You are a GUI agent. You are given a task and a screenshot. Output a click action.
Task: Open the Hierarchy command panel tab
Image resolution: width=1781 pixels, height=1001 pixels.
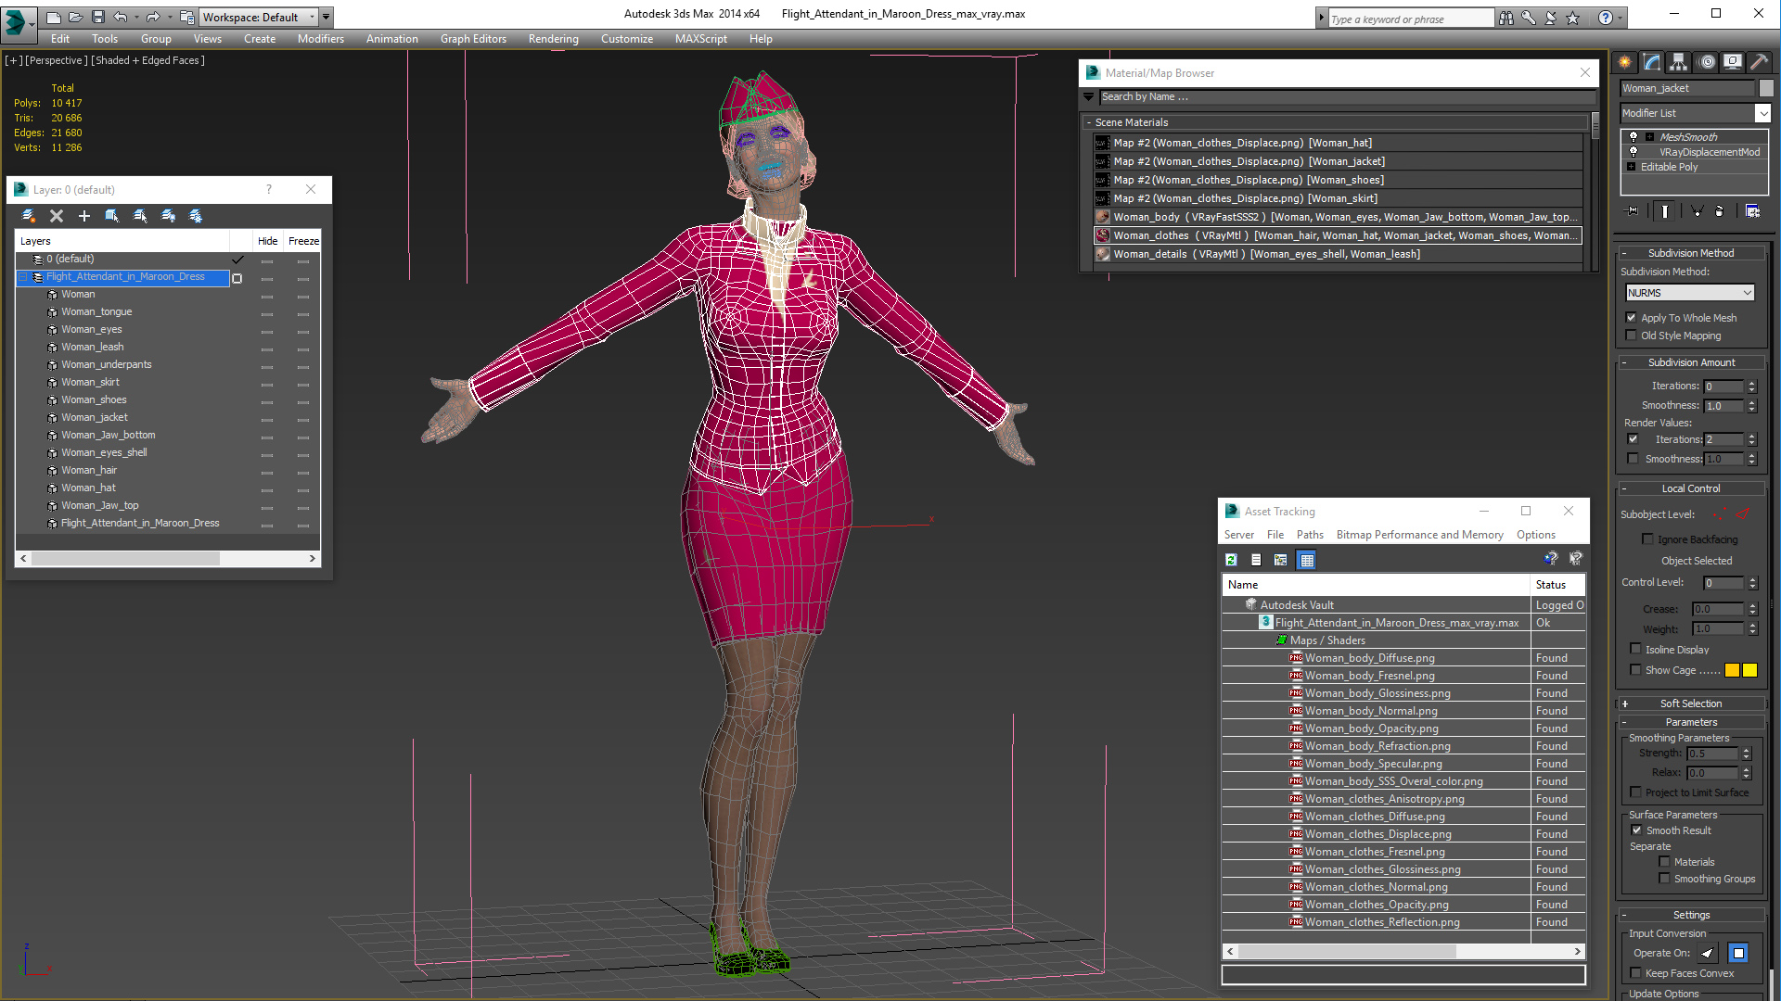(1678, 62)
